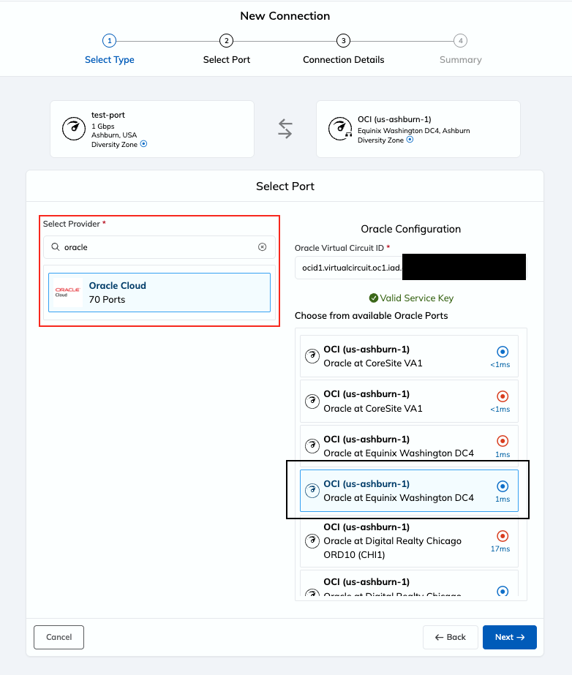The width and height of the screenshot is (572, 675).
Task: Select red diversity zone on Chicago ORD10 port
Action: coord(503,536)
